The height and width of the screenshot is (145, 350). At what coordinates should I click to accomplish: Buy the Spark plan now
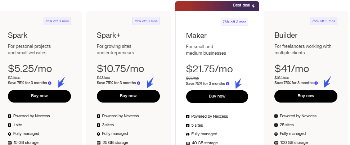(x=39, y=96)
